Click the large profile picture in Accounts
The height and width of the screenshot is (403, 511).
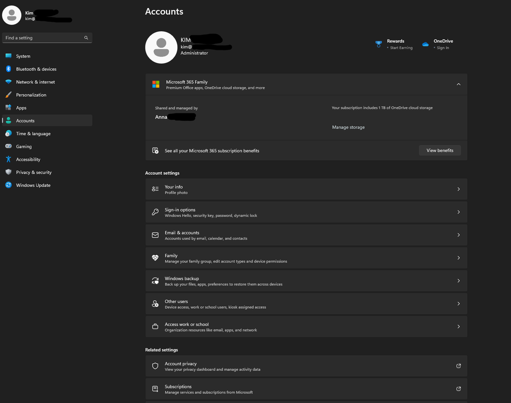point(161,47)
